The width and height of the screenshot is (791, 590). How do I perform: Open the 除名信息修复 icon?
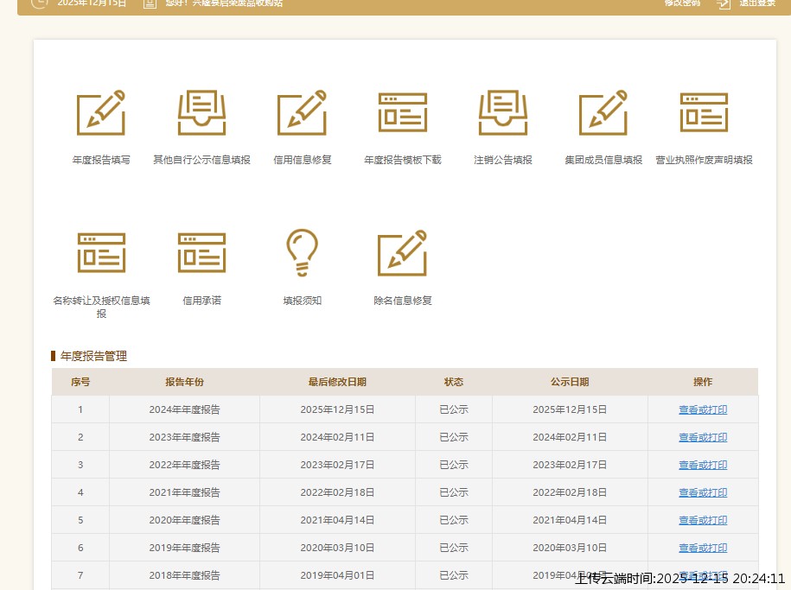coord(402,253)
